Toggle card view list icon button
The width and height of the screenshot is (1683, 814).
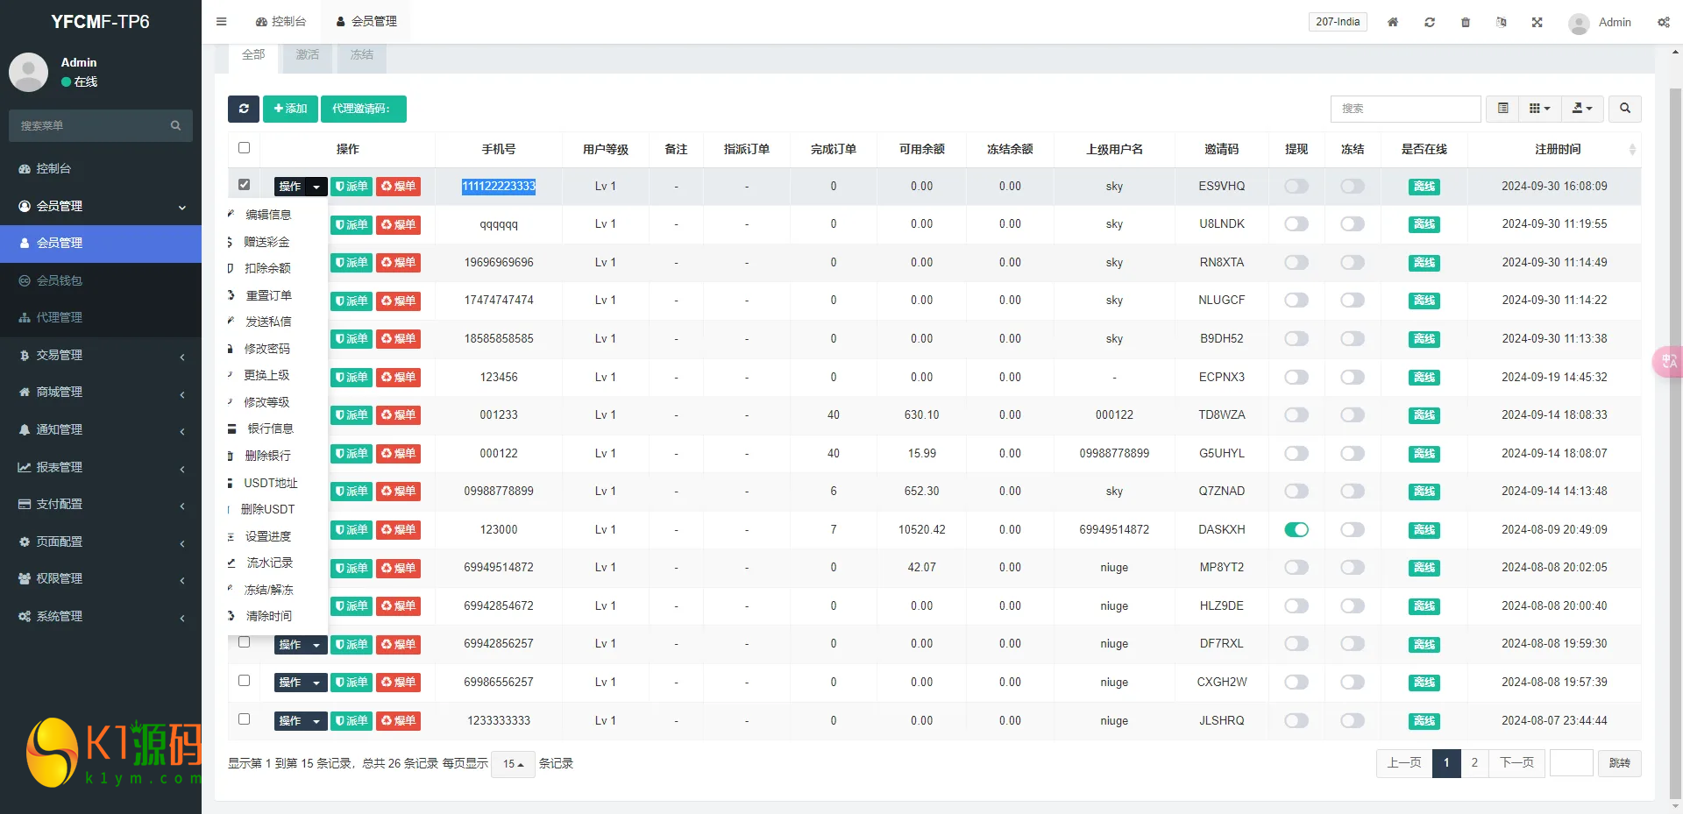pyautogui.click(x=1502, y=109)
